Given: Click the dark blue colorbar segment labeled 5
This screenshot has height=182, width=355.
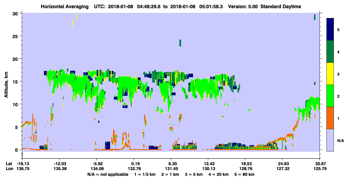Looking at the screenshot, I should 330,29.
